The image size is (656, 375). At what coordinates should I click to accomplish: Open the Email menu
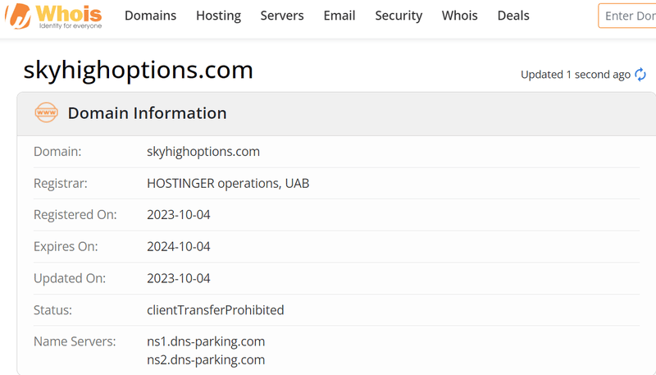tap(339, 16)
